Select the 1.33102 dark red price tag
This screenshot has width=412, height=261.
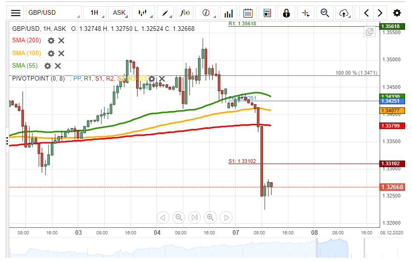[392, 163]
